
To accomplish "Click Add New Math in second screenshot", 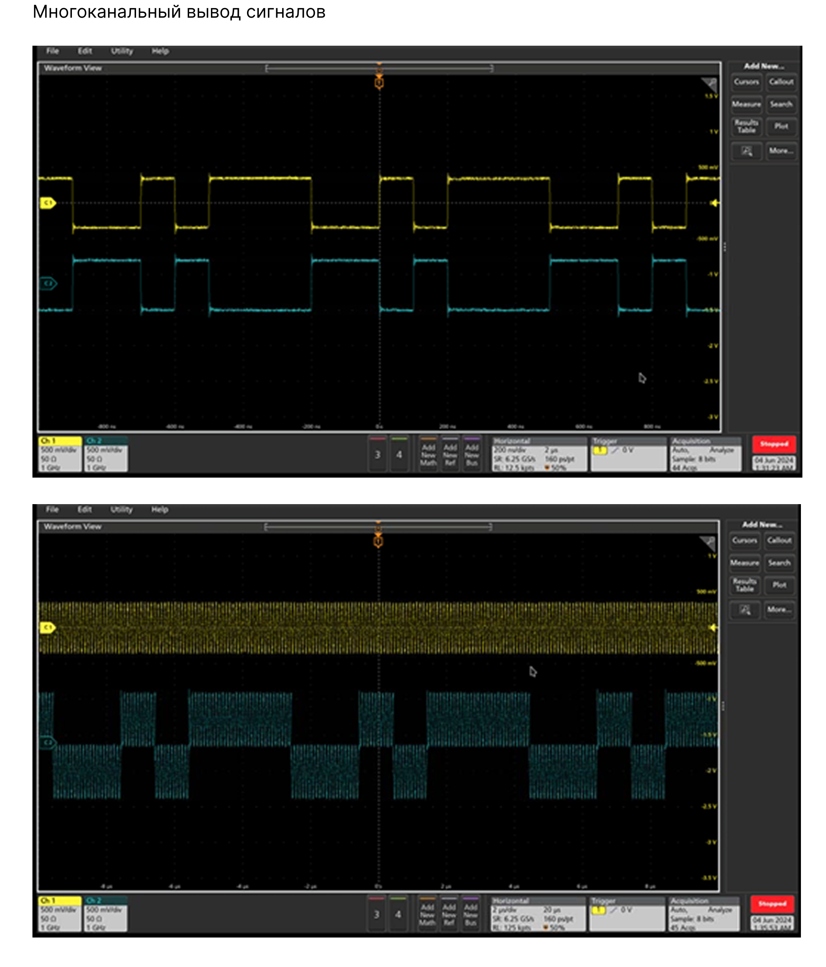I will [427, 914].
